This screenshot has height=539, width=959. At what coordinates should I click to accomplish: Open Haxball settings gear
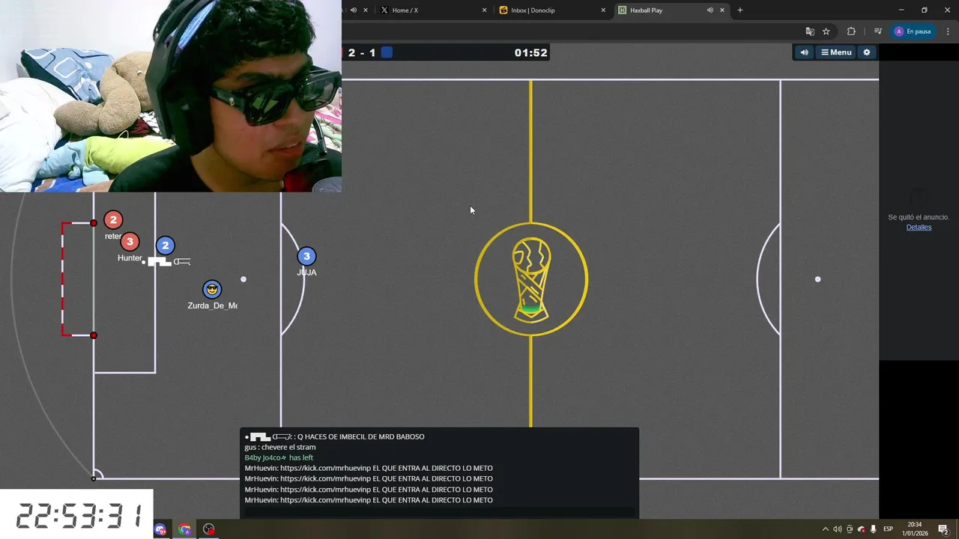pos(867,52)
